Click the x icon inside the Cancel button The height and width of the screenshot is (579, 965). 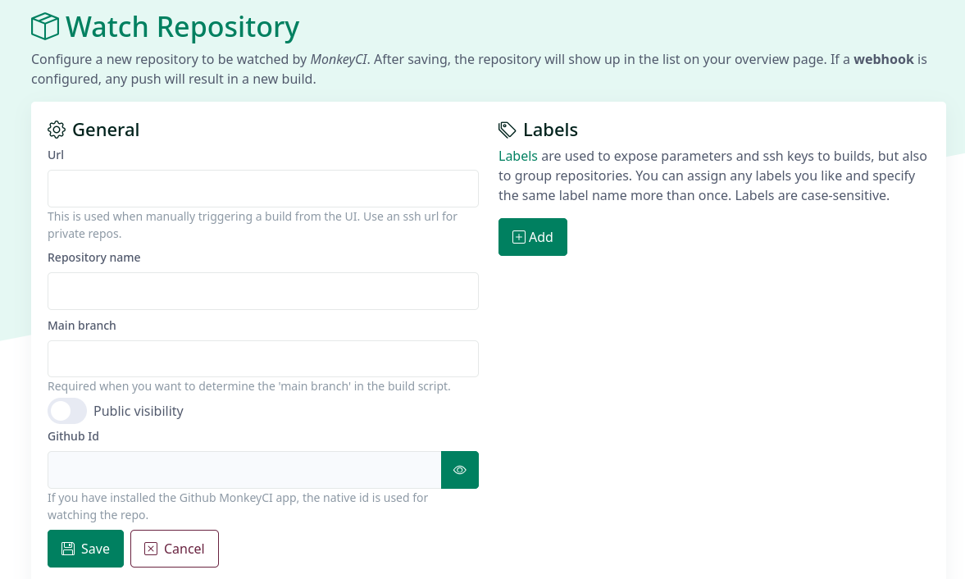click(151, 549)
